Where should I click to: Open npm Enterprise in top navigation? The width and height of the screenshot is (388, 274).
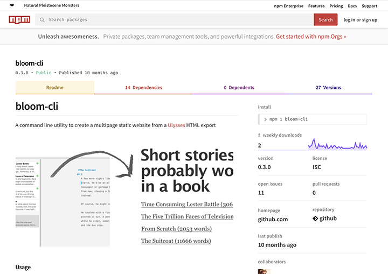point(288,6)
